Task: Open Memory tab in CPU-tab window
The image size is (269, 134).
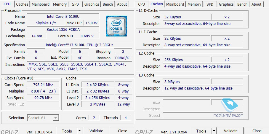Action: pos(60,4)
